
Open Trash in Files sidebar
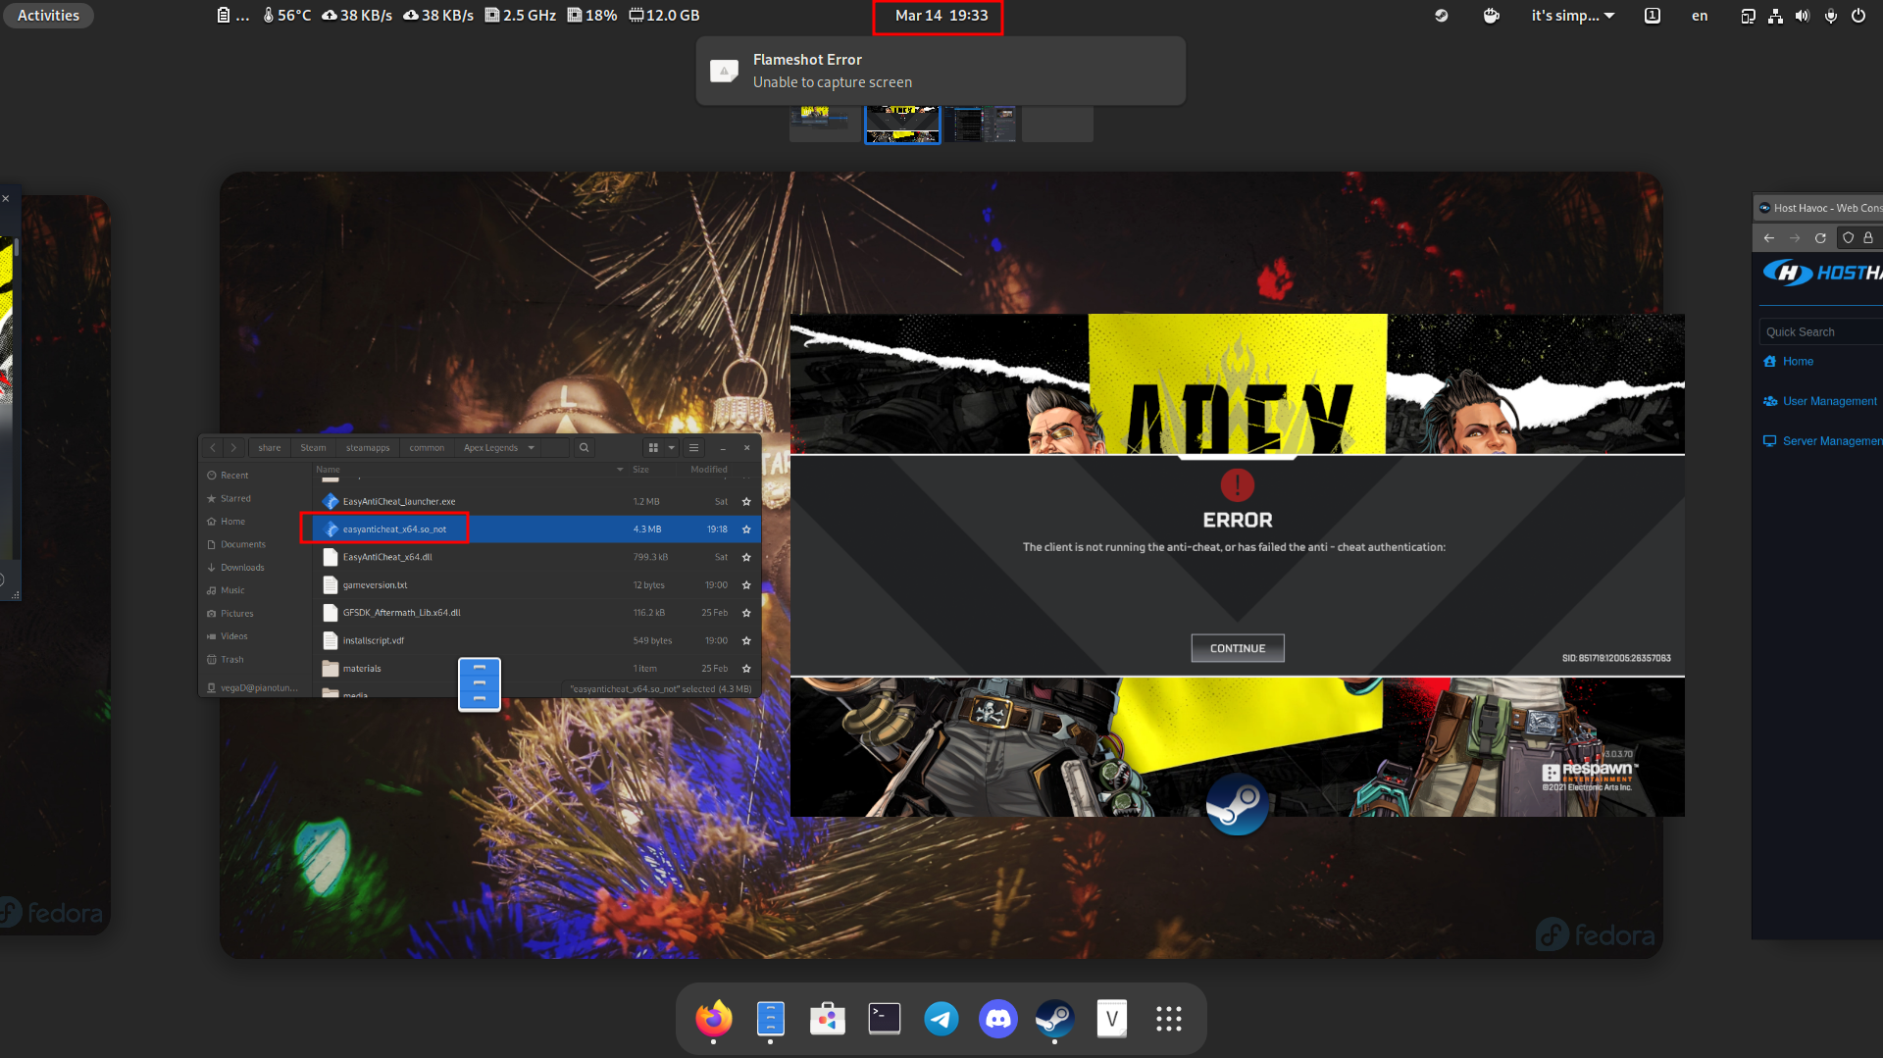pos(231,660)
